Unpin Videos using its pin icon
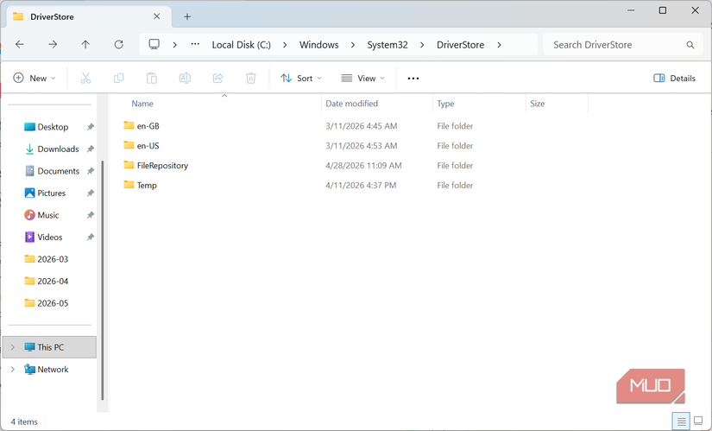 pos(91,238)
